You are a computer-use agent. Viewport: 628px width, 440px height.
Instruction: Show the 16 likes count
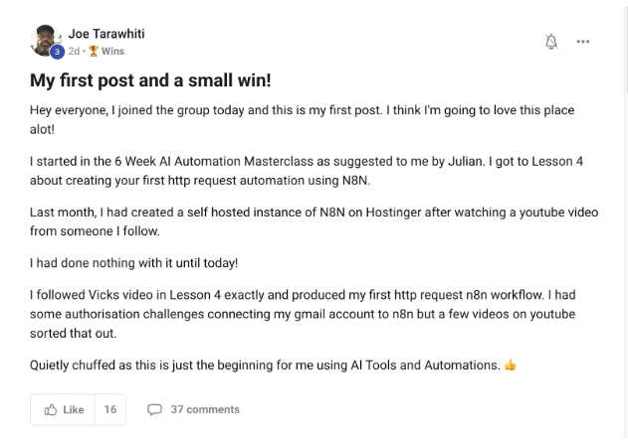[x=109, y=409]
